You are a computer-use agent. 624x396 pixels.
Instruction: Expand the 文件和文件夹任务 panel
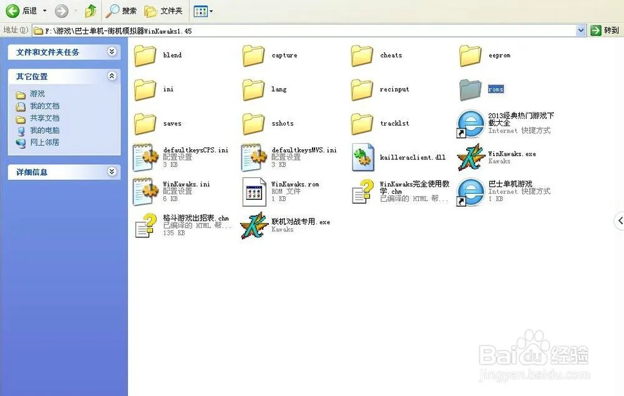(112, 51)
